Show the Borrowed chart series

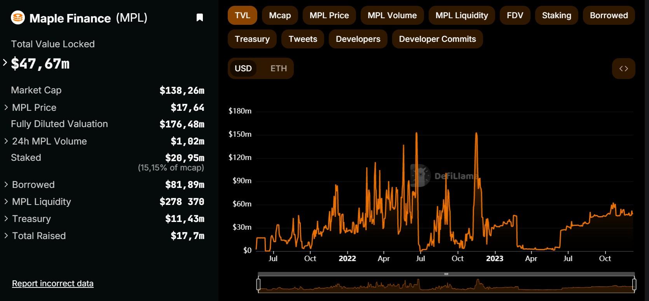pyautogui.click(x=609, y=15)
